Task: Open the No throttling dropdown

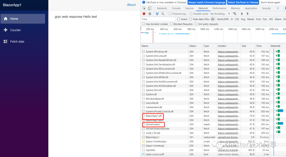Action: point(217,14)
